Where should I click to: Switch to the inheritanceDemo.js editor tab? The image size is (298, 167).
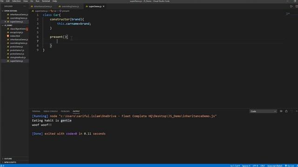point(43,6)
